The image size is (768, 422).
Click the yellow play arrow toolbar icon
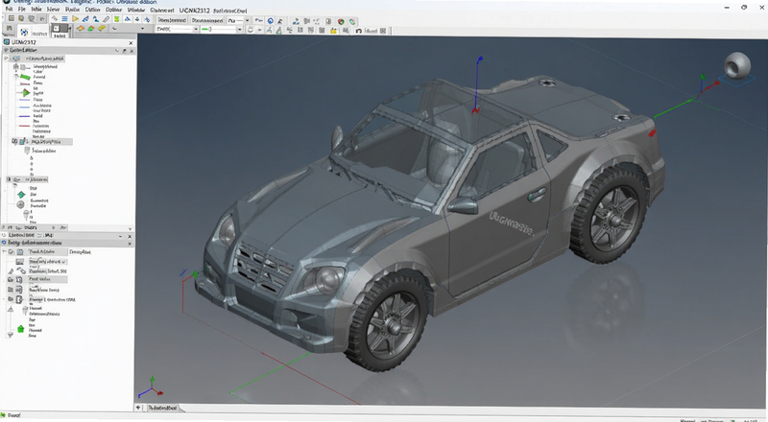[75, 19]
